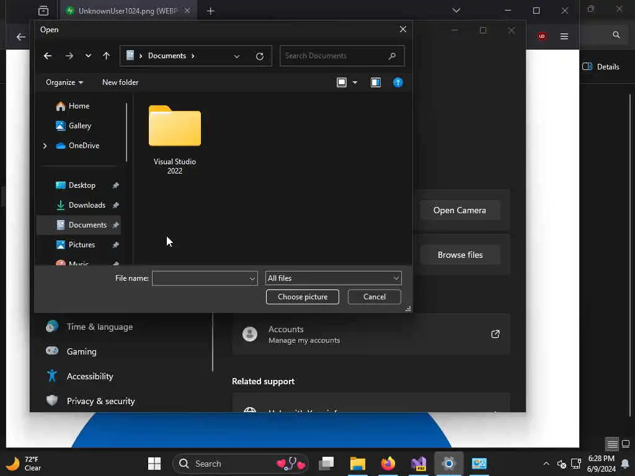Click the Choose picture button

pos(303,297)
